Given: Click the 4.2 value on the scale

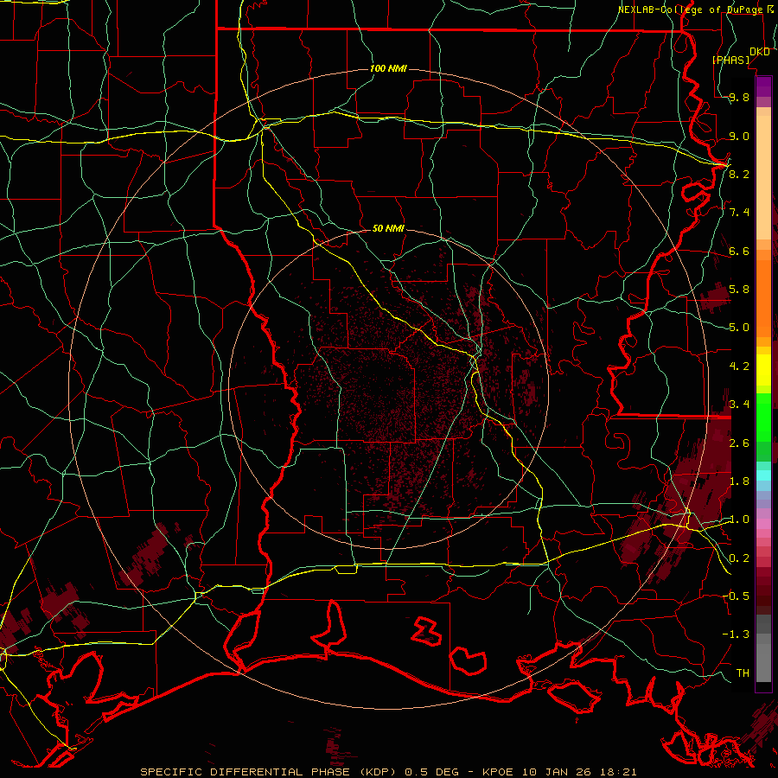Looking at the screenshot, I should click(739, 367).
